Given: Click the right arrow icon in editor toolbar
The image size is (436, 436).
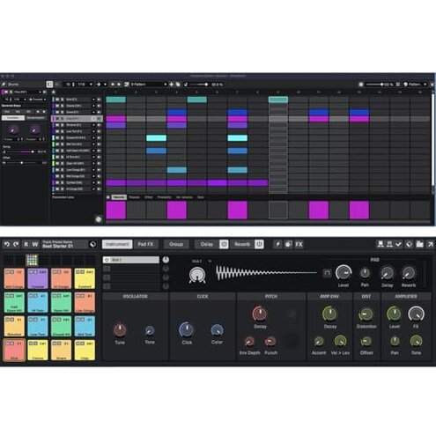Looking at the screenshot, I should tap(99, 85).
